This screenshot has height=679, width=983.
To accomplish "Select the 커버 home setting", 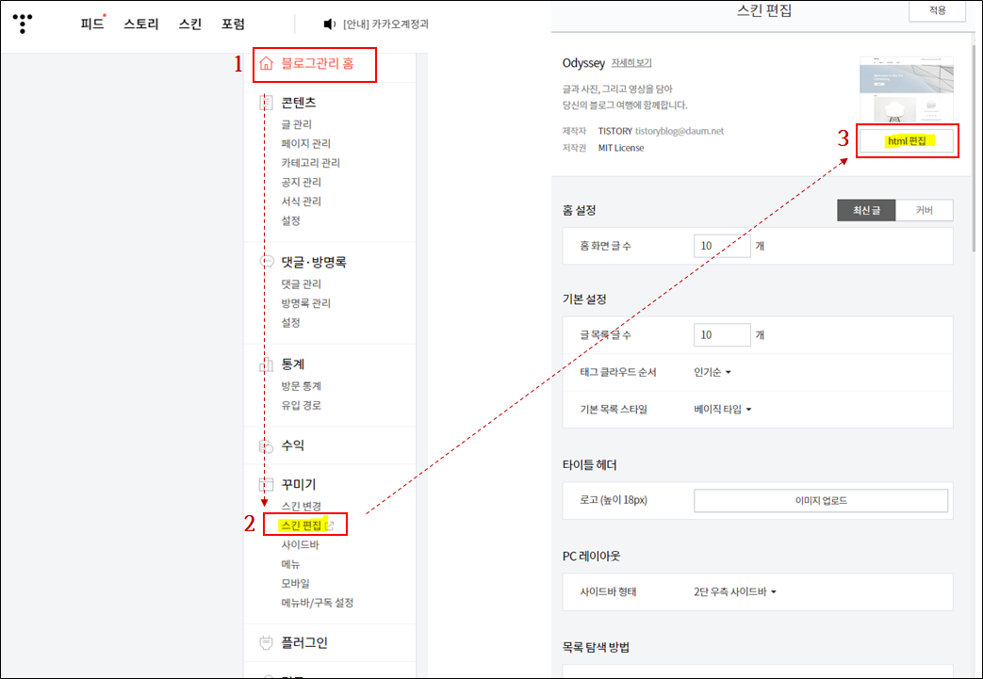I will pyautogui.click(x=925, y=210).
